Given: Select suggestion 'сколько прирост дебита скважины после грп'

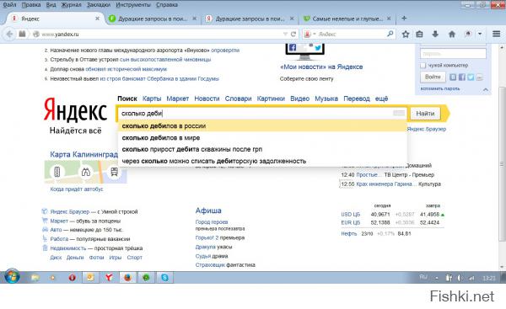Looking at the screenshot, I should click(x=262, y=149).
